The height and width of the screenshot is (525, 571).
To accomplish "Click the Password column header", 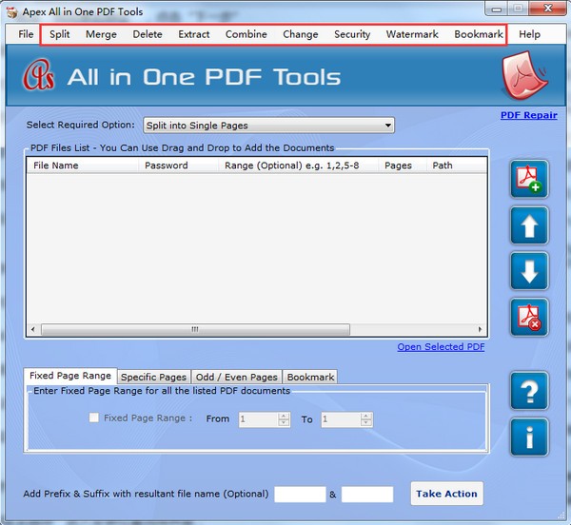I will point(178,165).
